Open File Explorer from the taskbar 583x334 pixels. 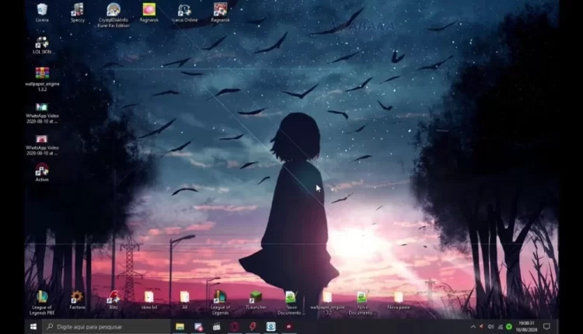pyautogui.click(x=180, y=326)
